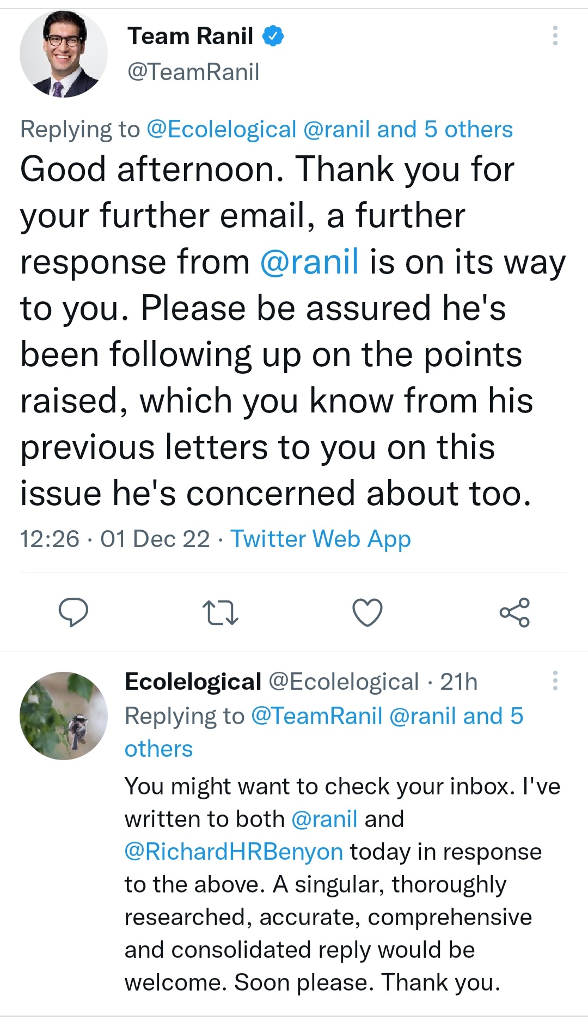This screenshot has height=1020, width=588.
Task: Click the reply speech bubble icon
Action: click(x=73, y=612)
